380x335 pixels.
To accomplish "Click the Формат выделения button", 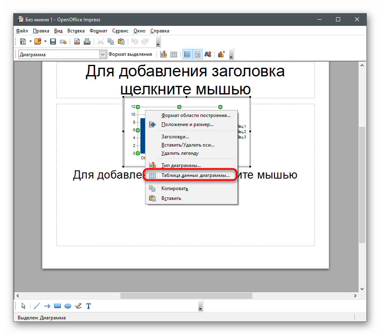I will (130, 54).
